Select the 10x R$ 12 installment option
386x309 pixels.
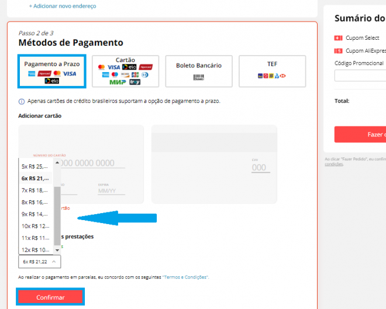tap(36, 226)
